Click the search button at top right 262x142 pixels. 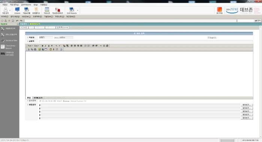click(258, 21)
